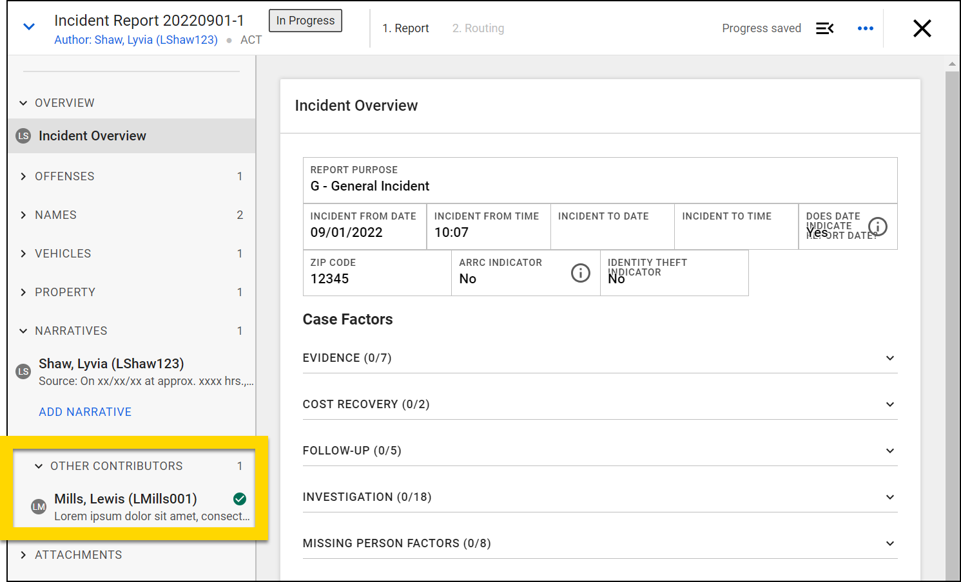Screen dimensions: 961x582
Task: Expand the MISSING PERSON FACTORS section
Action: 890,543
